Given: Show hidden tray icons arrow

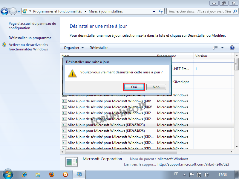Looking at the screenshot, I should pos(184,175).
